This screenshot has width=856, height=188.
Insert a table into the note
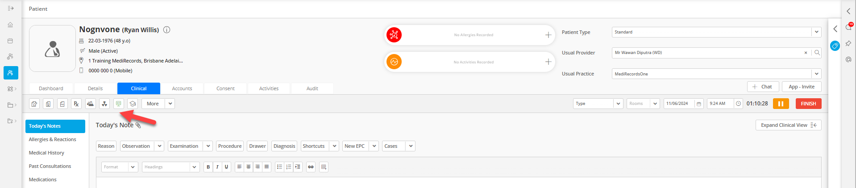[324, 167]
